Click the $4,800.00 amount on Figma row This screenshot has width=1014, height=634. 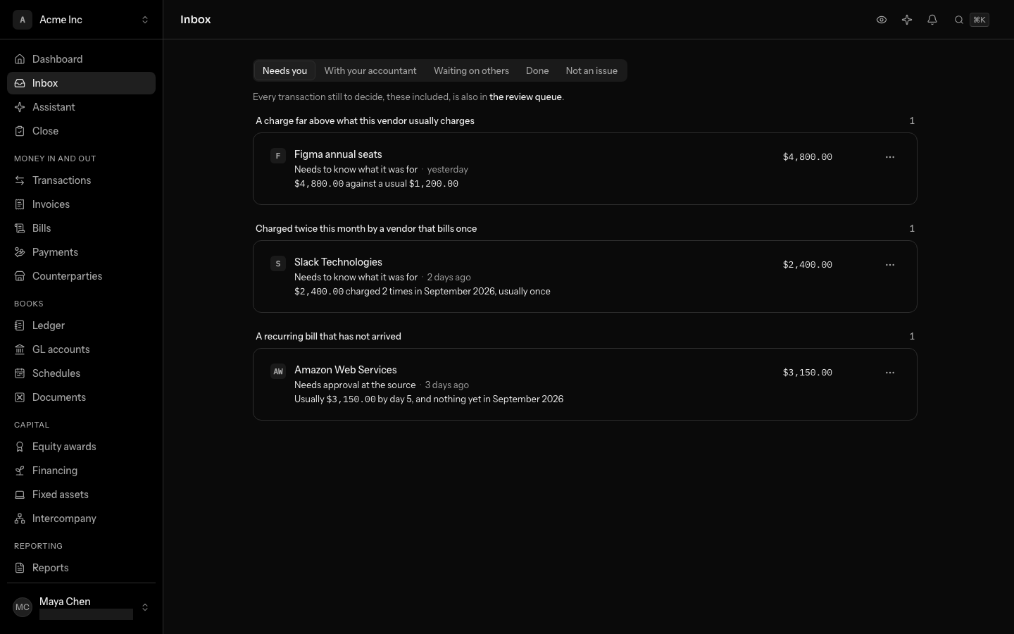[807, 157]
